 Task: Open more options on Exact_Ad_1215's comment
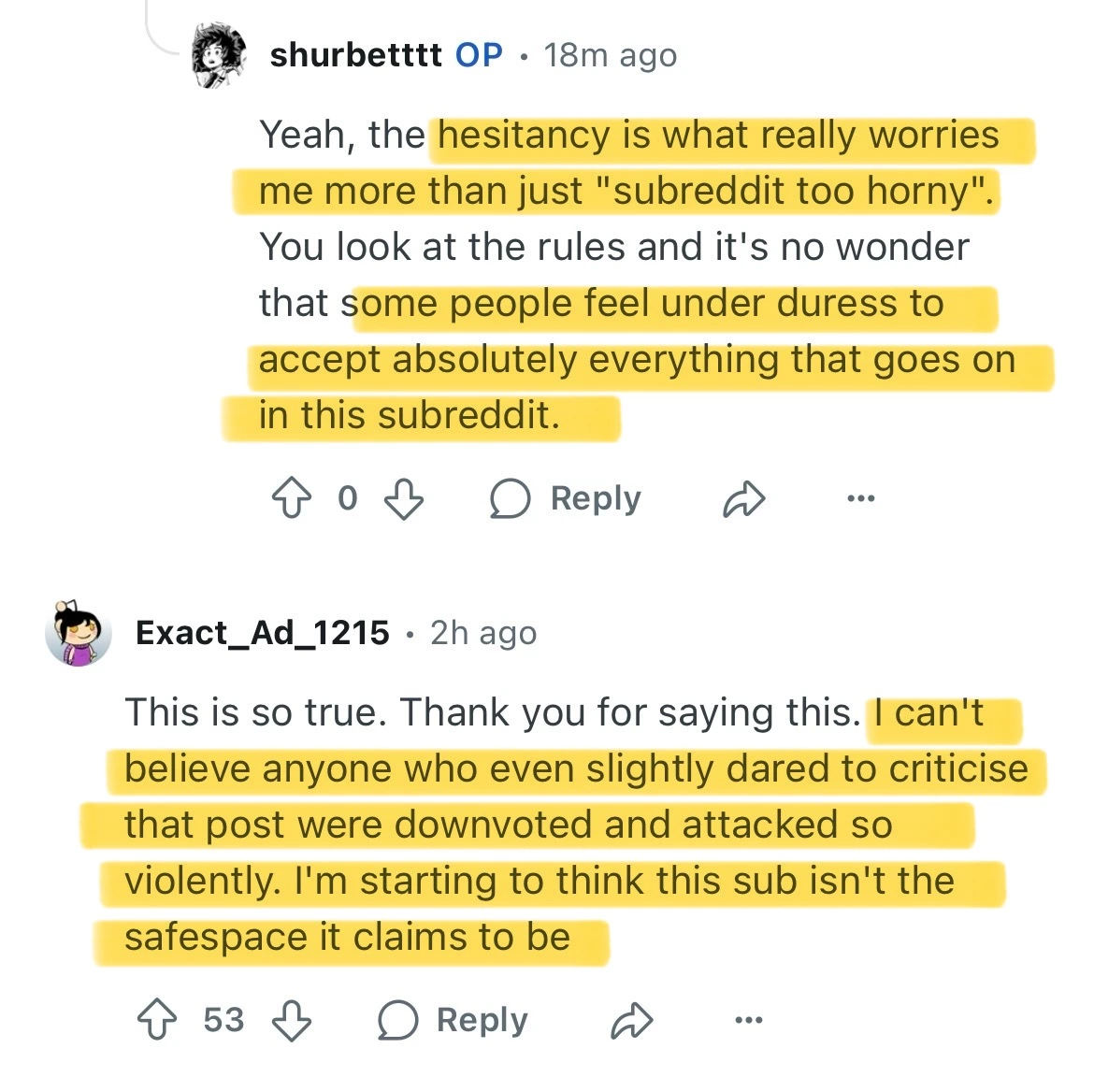tap(748, 1020)
